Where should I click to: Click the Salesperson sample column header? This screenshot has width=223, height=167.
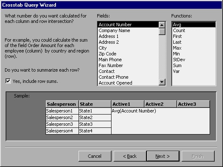pyautogui.click(x=62, y=104)
